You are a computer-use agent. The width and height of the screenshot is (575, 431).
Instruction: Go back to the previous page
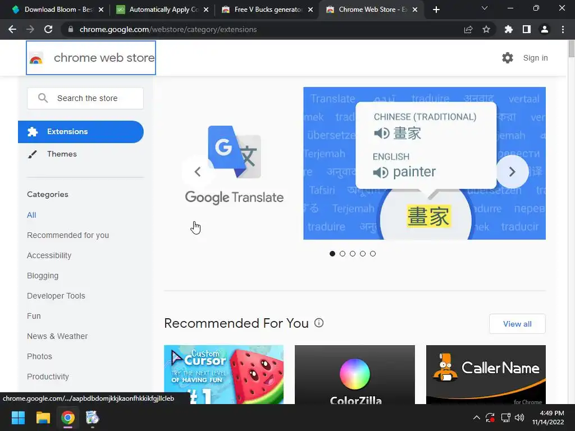(x=12, y=29)
